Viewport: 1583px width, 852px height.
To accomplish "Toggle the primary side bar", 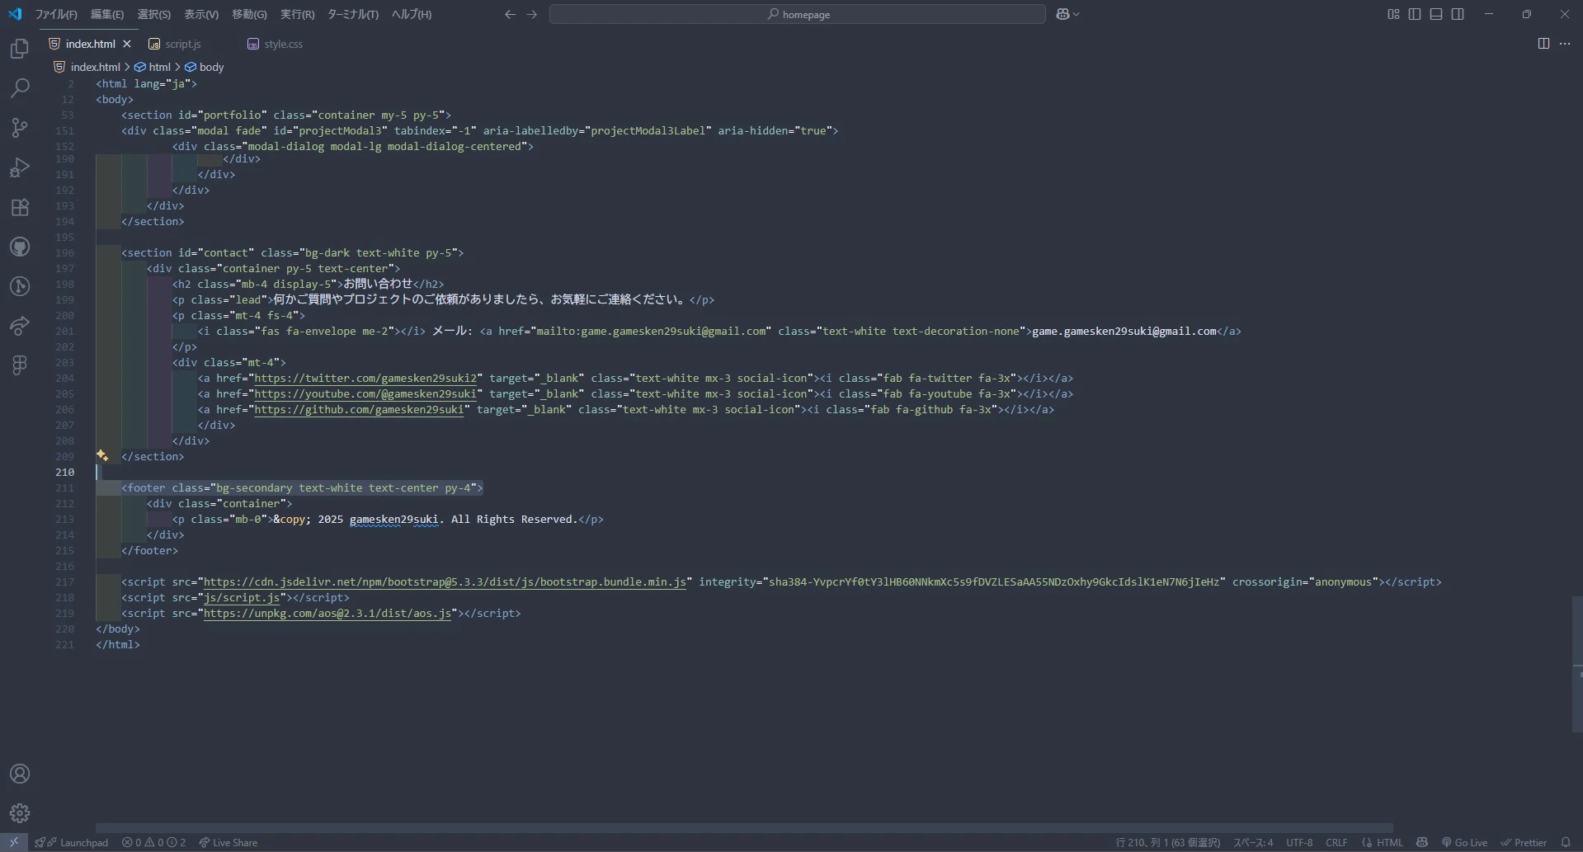I will (x=1415, y=14).
